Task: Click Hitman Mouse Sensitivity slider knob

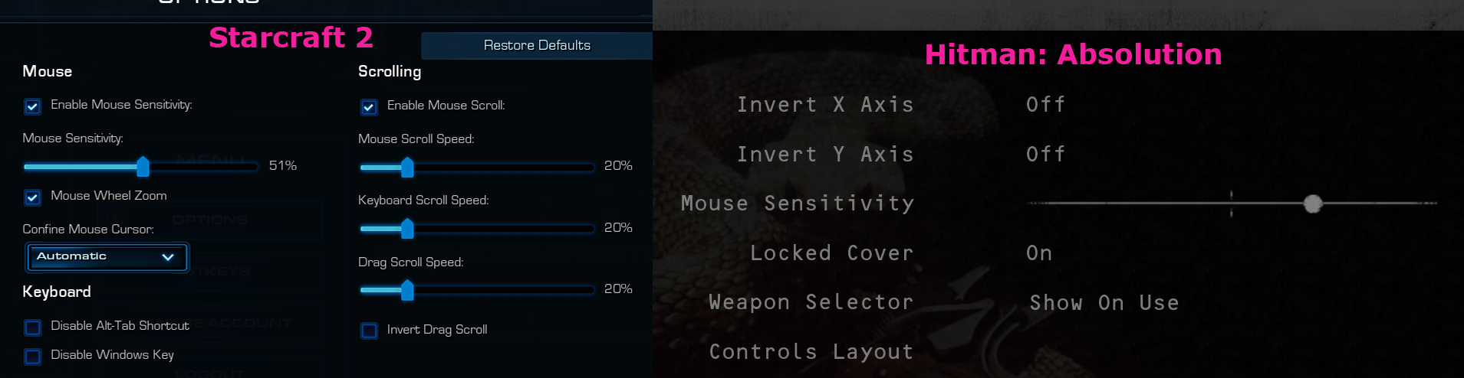Action: (x=1313, y=204)
